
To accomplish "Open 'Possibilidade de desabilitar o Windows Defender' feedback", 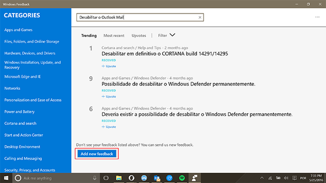I will tap(178, 84).
